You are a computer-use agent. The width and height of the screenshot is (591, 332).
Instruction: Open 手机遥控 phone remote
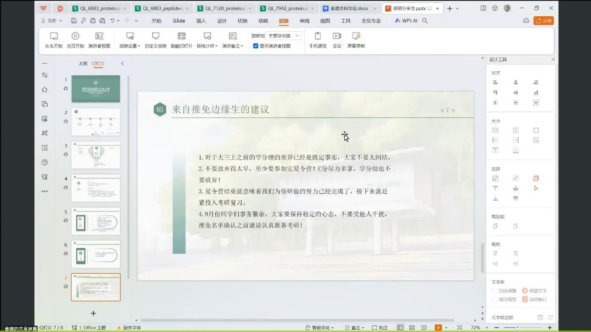pos(318,36)
